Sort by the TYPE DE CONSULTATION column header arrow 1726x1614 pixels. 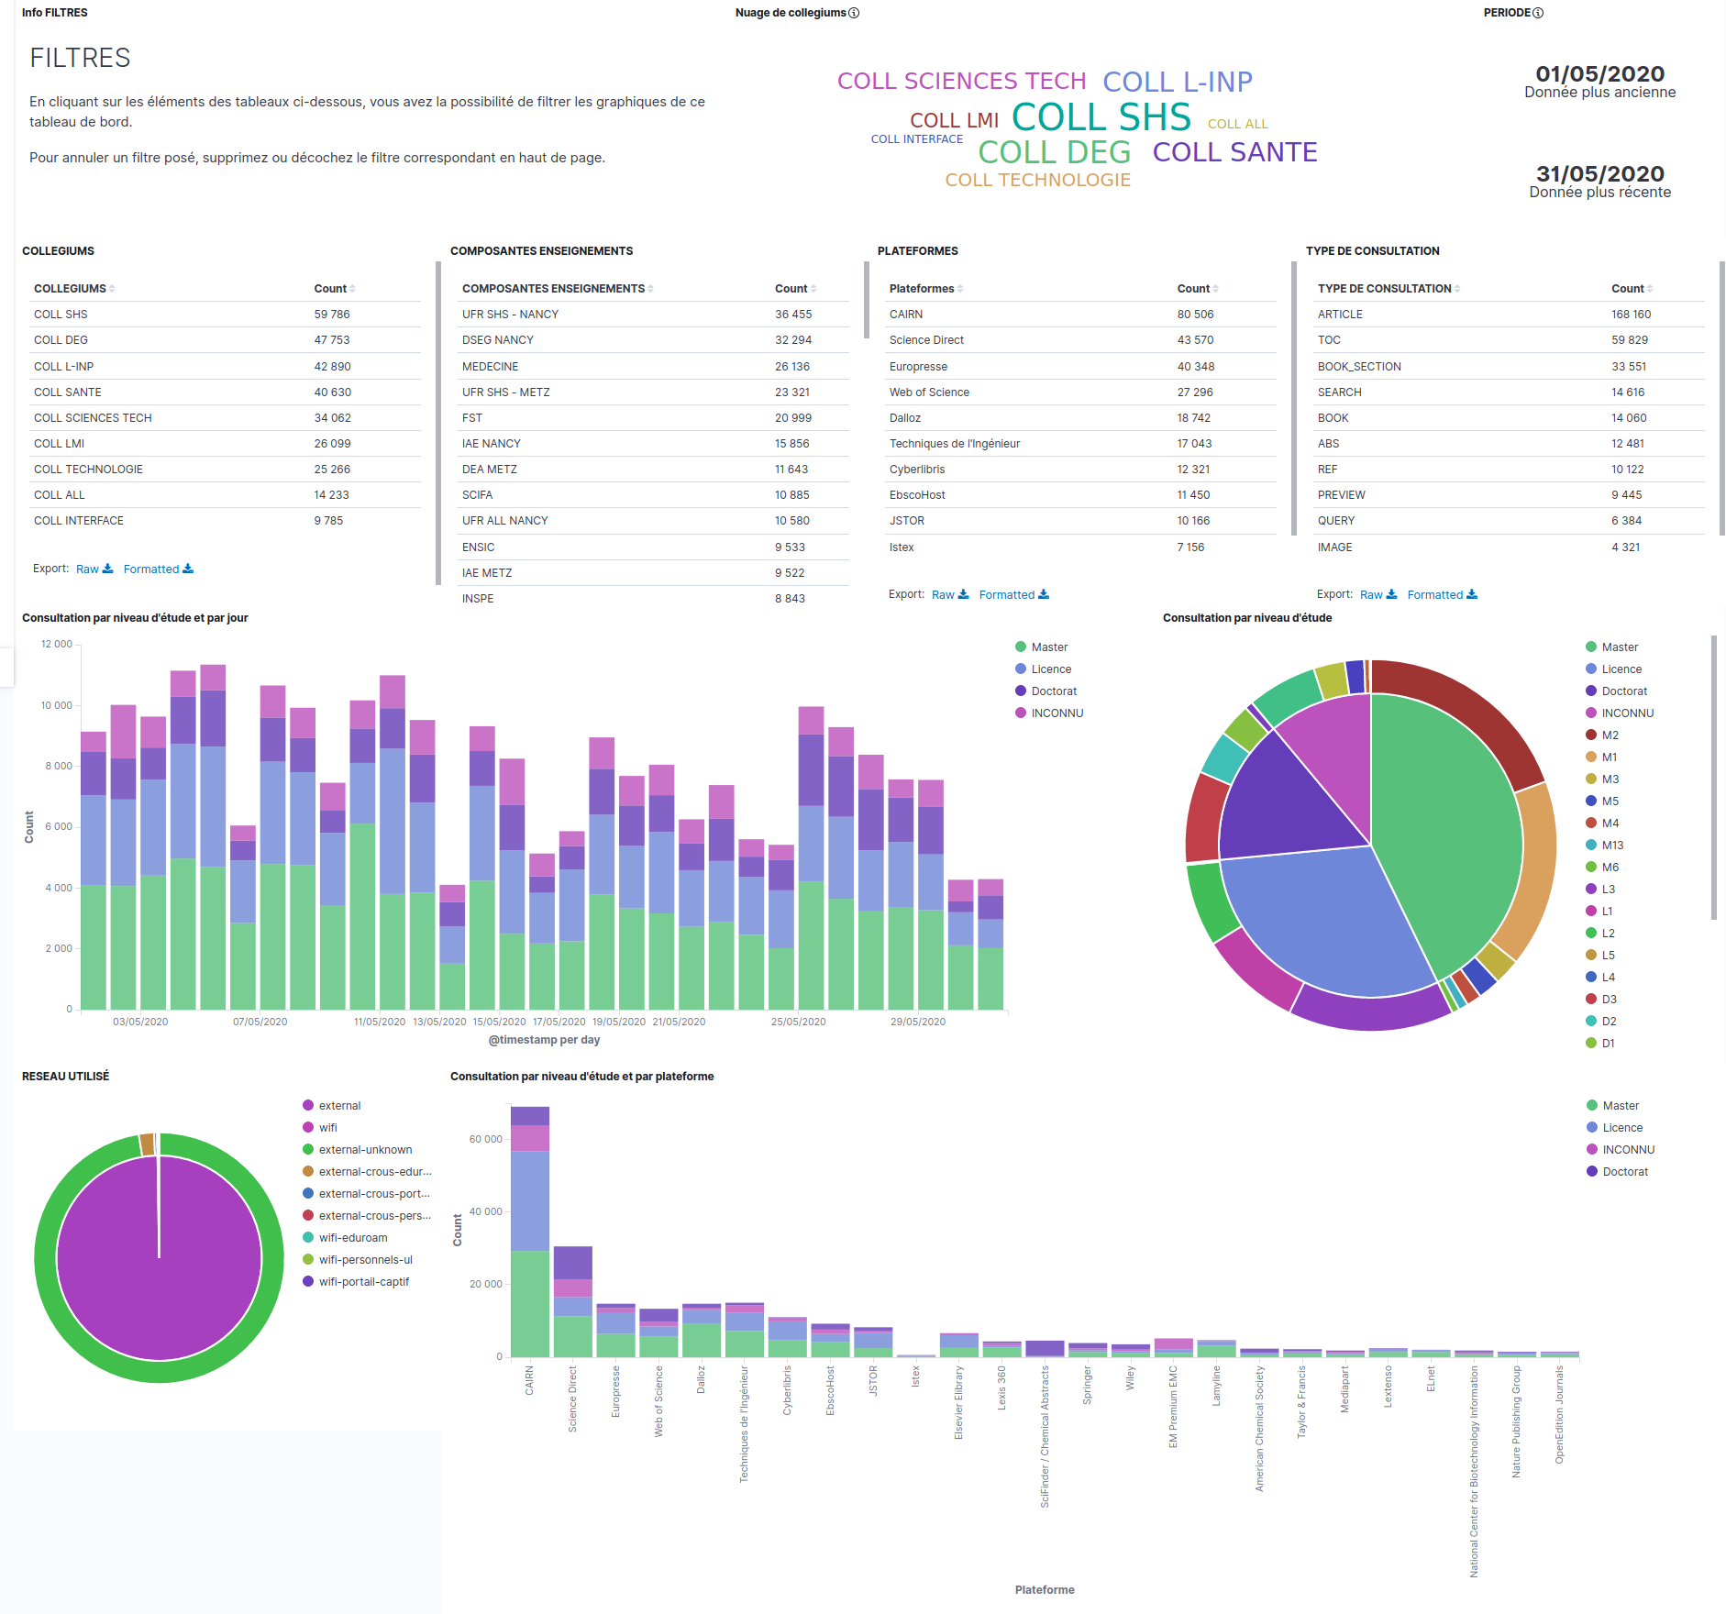point(1457,289)
